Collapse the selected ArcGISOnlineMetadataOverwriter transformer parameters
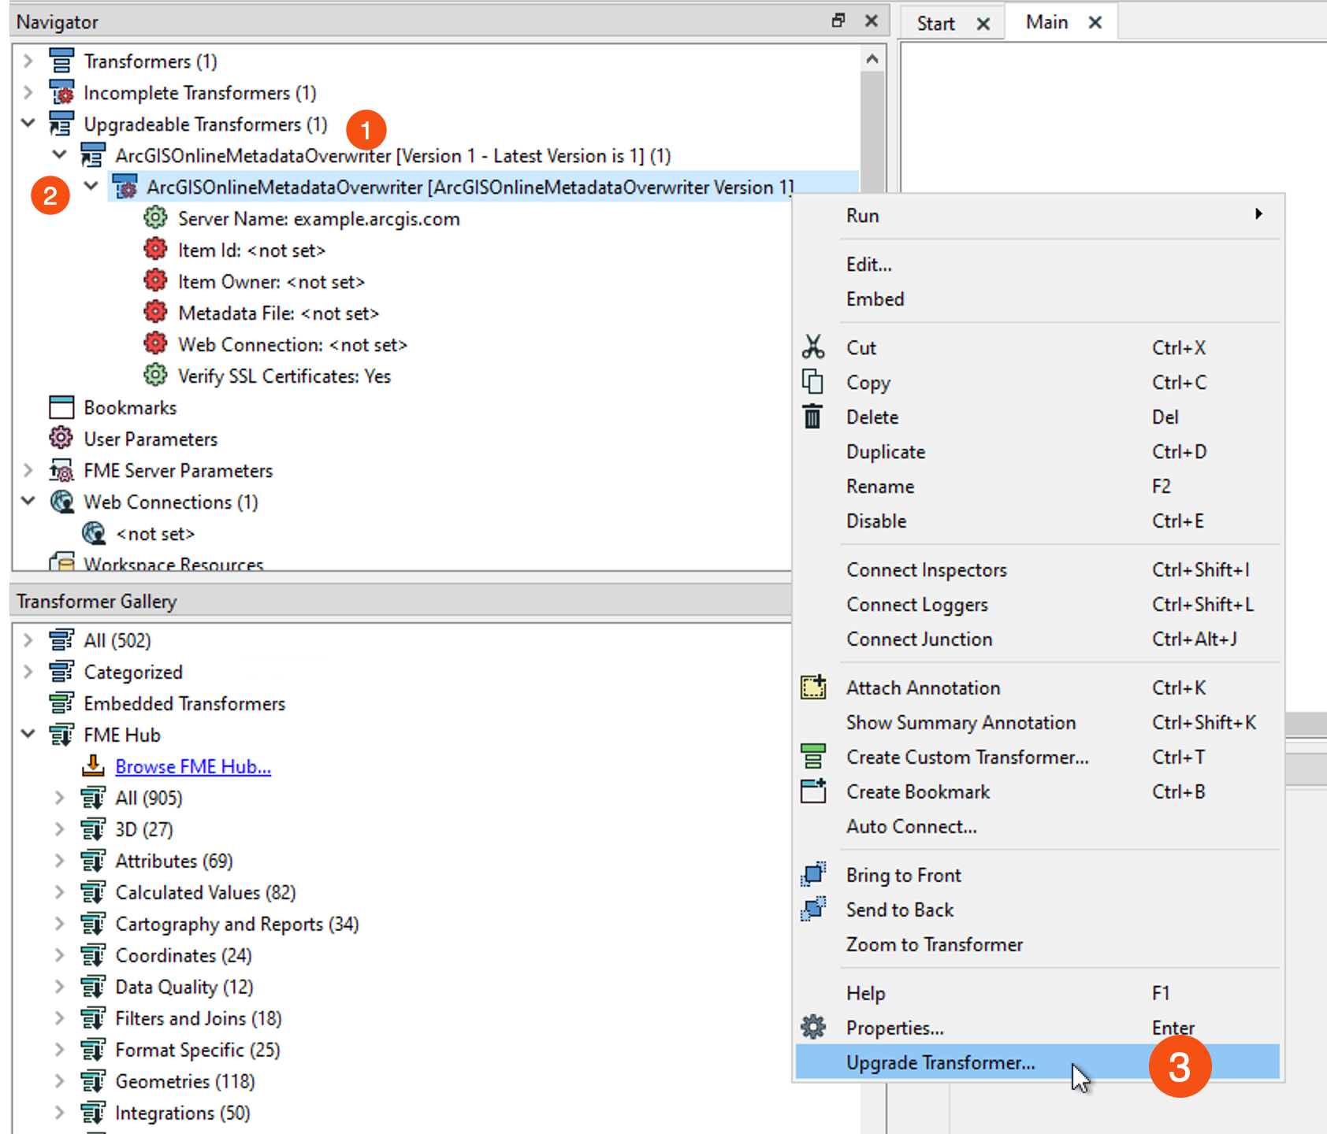The height and width of the screenshot is (1134, 1327). [x=91, y=186]
